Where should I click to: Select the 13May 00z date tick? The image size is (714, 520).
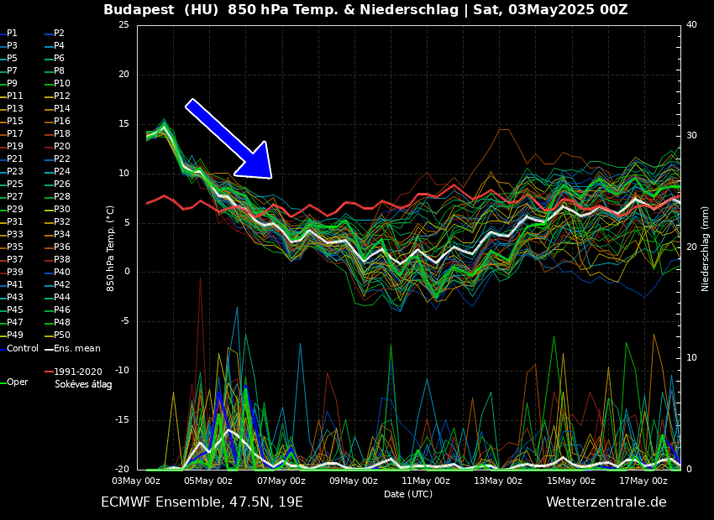(498, 481)
